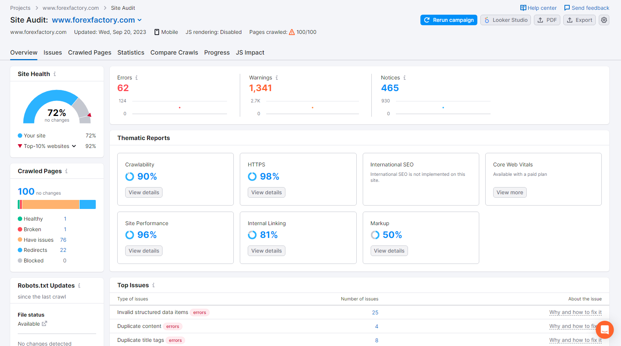The width and height of the screenshot is (621, 346).
Task: Click the Have issues count 76
Action: 63,240
